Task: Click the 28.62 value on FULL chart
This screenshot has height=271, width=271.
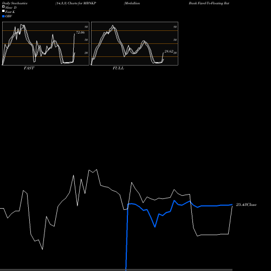Action: click(169, 51)
